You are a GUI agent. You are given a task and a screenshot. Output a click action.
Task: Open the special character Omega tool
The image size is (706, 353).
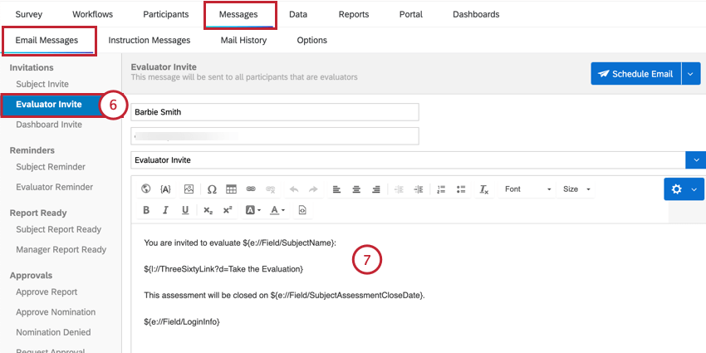click(x=211, y=189)
